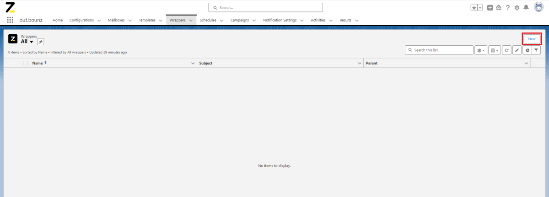Refresh the Wrappers list
This screenshot has height=197, width=549.
pos(506,50)
